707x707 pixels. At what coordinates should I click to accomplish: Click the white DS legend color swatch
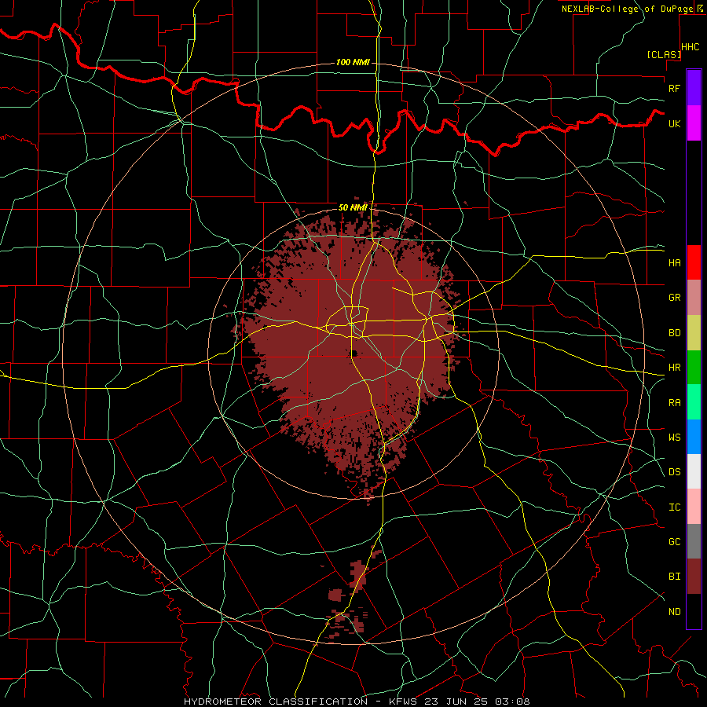click(694, 471)
